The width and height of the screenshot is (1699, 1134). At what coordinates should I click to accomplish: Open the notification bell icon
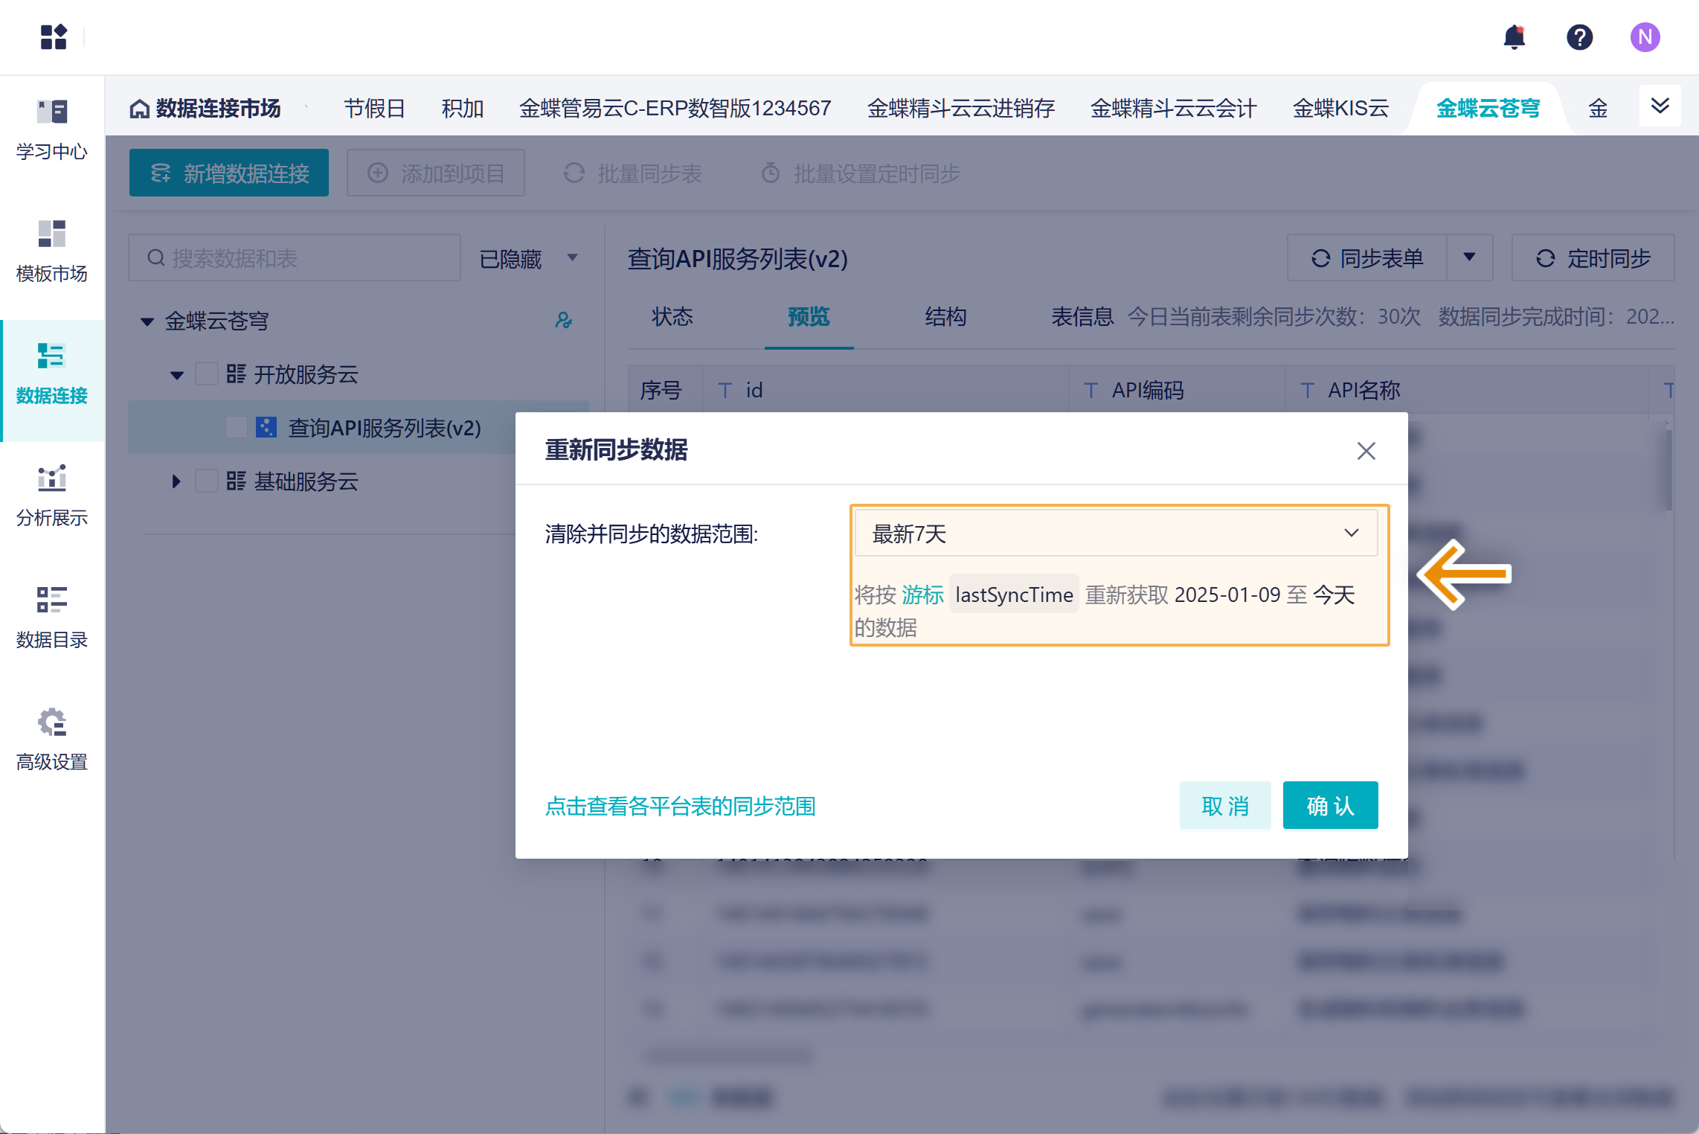[1514, 36]
